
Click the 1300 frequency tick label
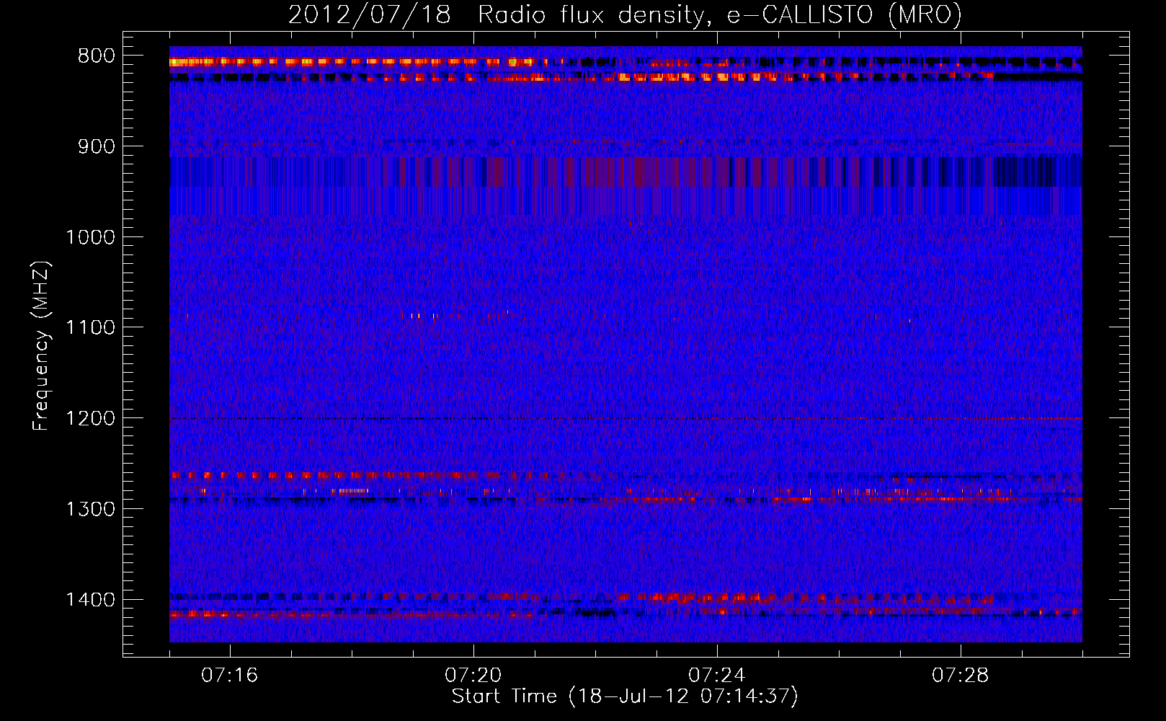(x=90, y=509)
